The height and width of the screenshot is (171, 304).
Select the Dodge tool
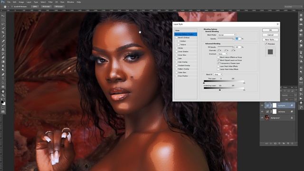[3, 70]
